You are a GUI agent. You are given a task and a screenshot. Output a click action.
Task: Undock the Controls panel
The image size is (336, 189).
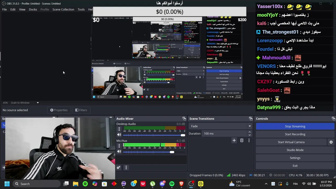[x=333, y=119]
